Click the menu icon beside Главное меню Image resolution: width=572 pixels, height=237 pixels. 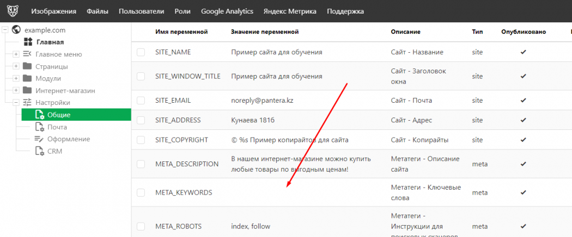(x=27, y=54)
